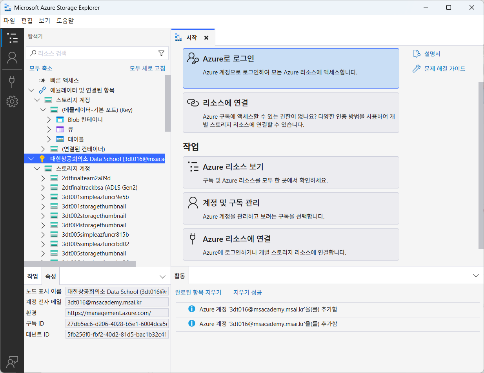The width and height of the screenshot is (484, 373).
Task: Click the 구독 ID value field
Action: (x=117, y=324)
